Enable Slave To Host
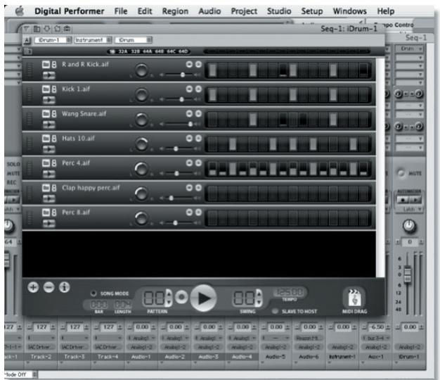This screenshot has height=380, width=440. coord(275,311)
